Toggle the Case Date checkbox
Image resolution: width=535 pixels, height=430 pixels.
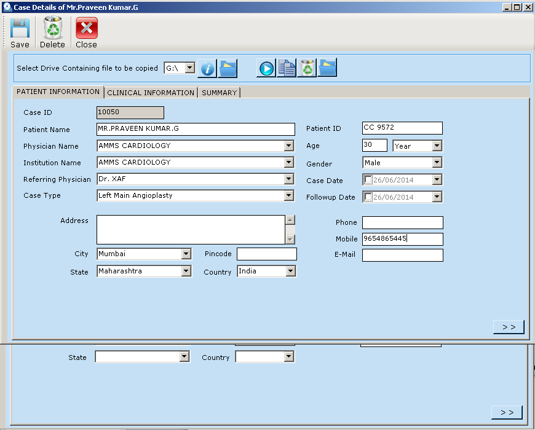368,180
